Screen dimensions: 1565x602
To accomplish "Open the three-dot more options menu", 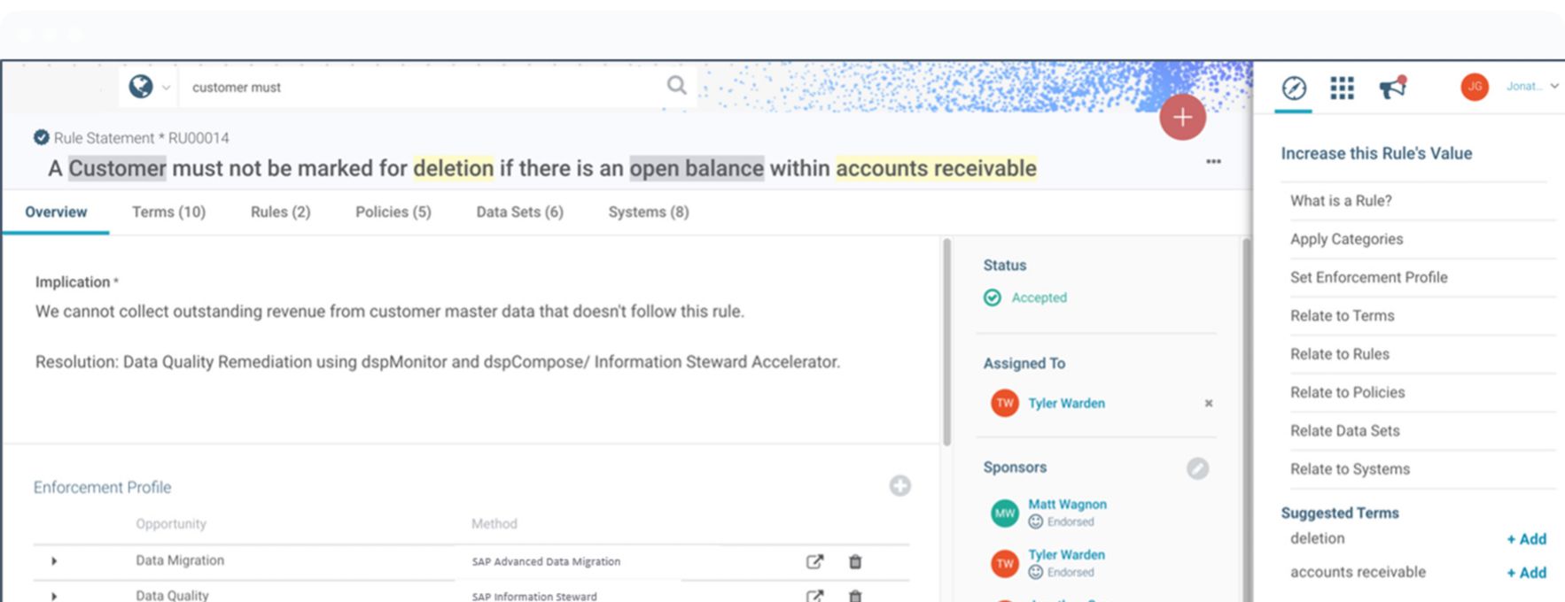I will point(1213,161).
